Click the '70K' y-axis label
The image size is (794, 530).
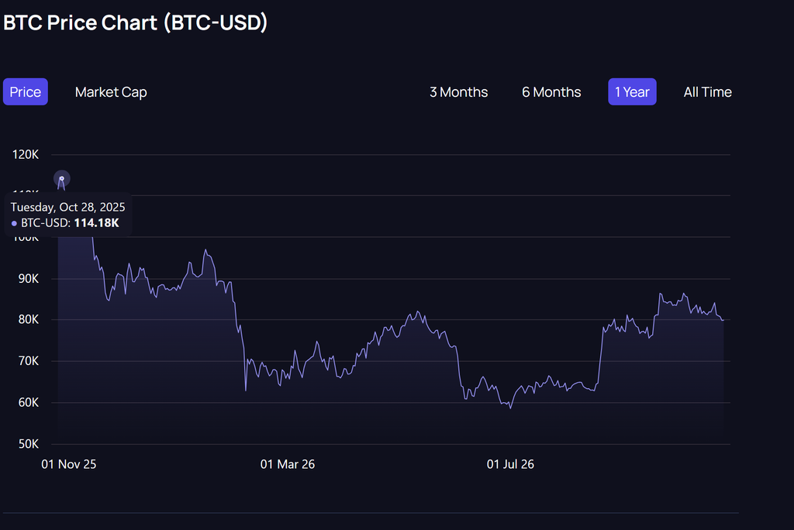point(29,361)
